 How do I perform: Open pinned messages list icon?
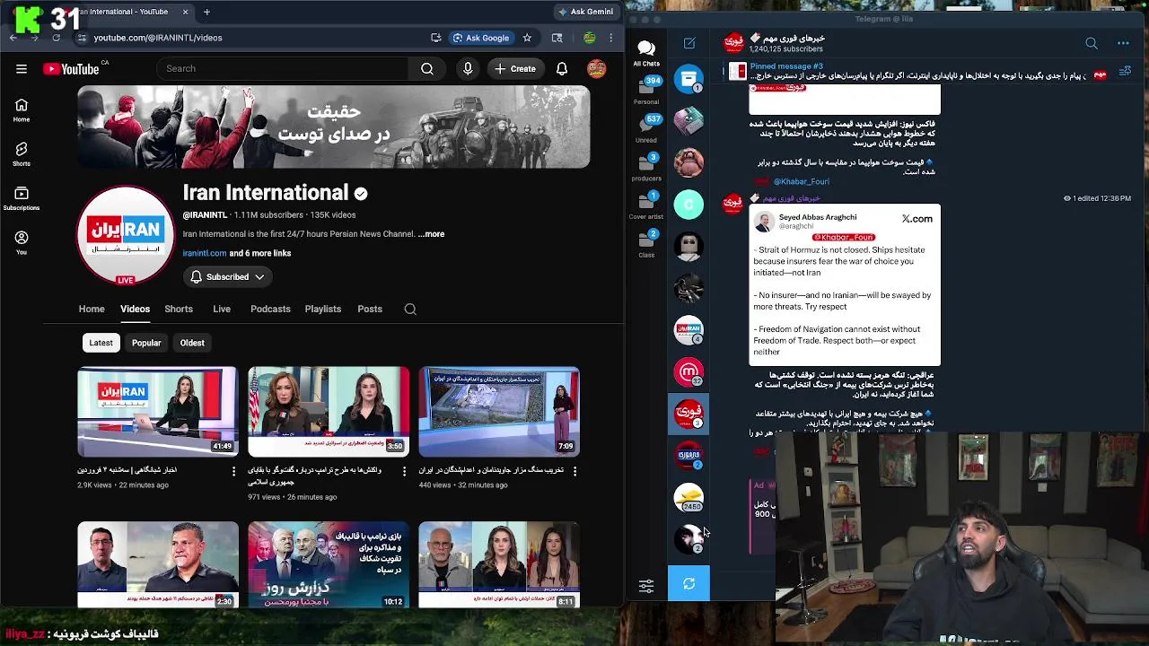pyautogui.click(x=1125, y=73)
